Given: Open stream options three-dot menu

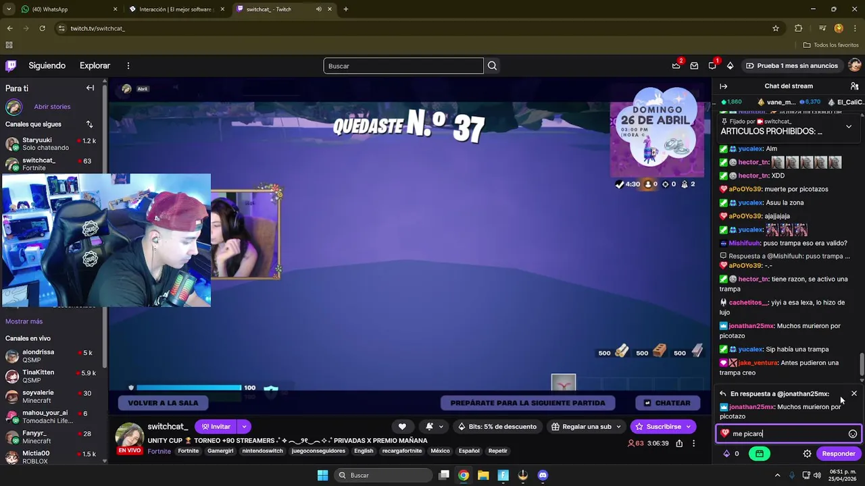Looking at the screenshot, I should point(693,443).
